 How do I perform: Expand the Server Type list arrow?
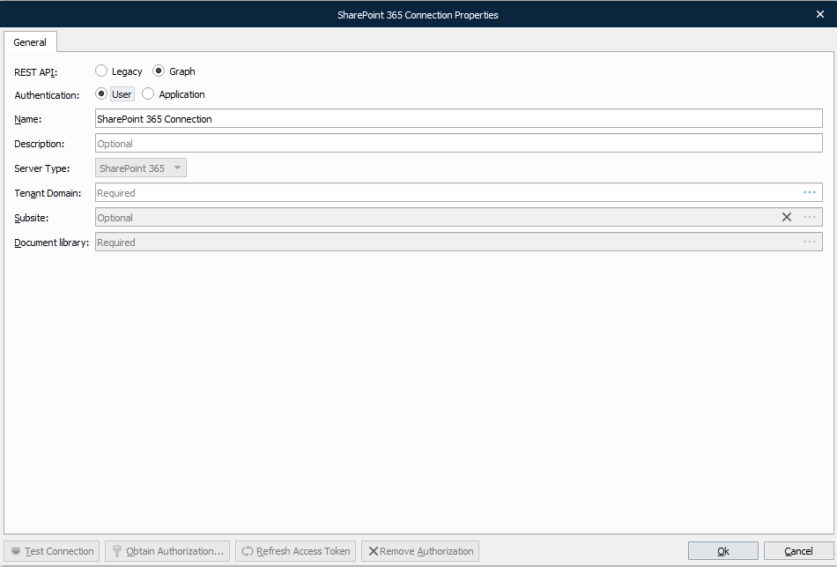[177, 168]
